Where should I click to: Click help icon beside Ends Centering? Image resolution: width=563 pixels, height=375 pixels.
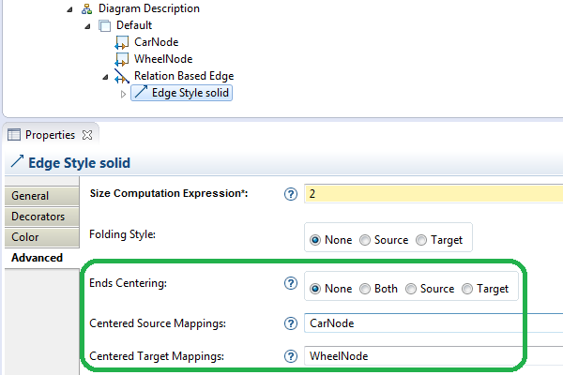coord(291,282)
